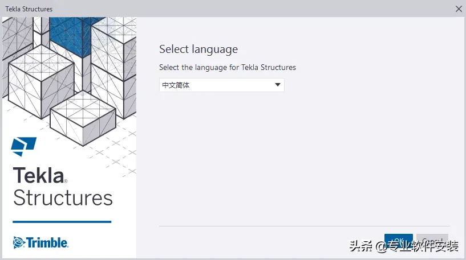Viewport: 466px width, 260px height.
Task: Close the Tekla Structures dialog
Action: 459,9
